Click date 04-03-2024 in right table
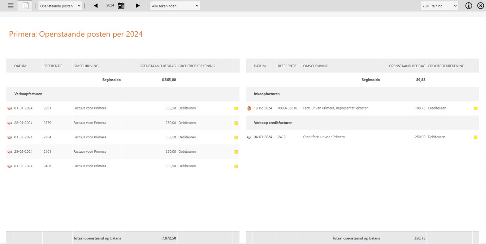This screenshot has width=486, height=244. click(263, 137)
